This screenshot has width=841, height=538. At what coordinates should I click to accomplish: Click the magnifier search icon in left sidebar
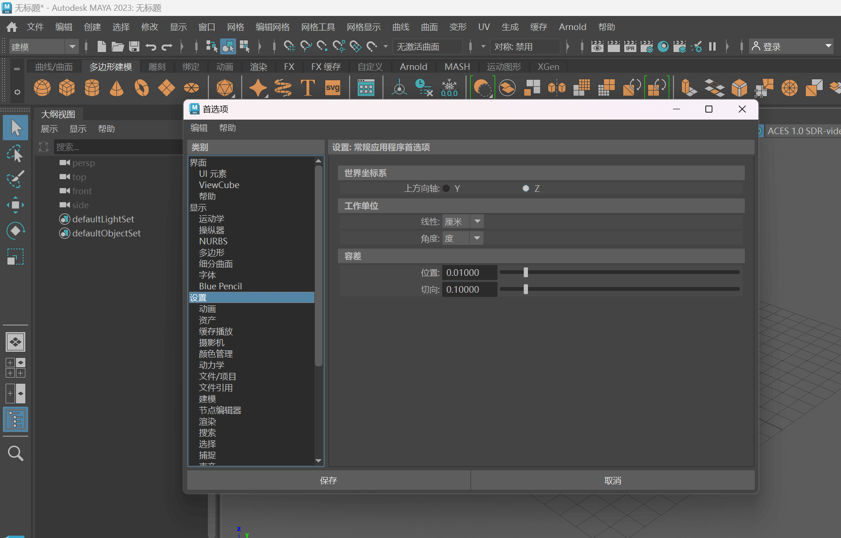pos(15,453)
